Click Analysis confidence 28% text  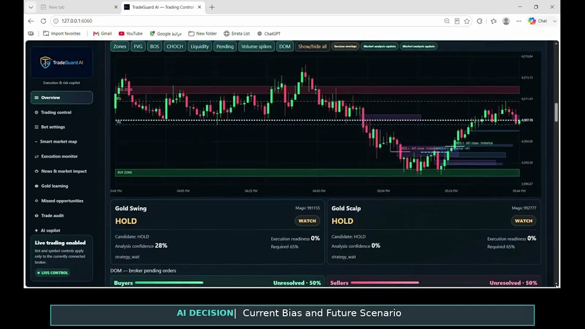pos(141,246)
